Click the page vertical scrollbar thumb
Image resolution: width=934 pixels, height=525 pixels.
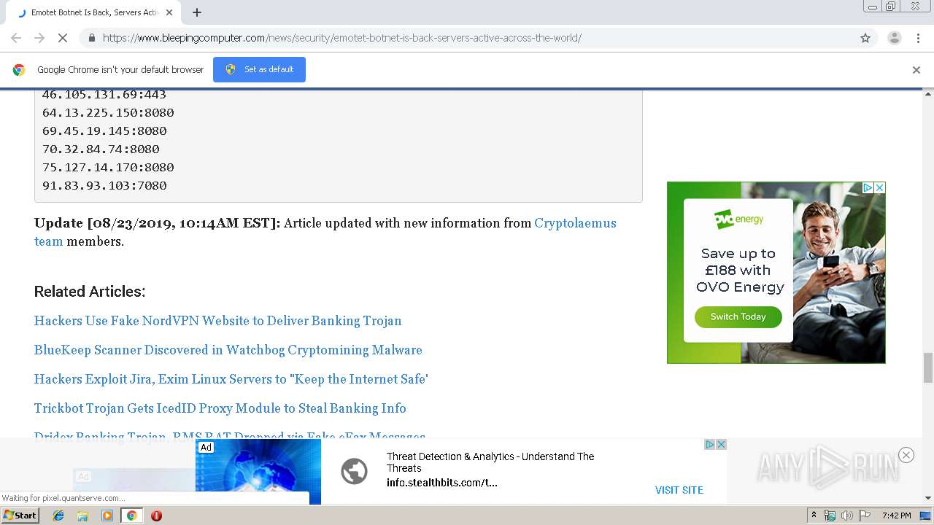point(928,367)
